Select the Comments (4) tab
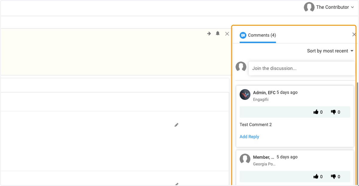The image size is (359, 186). click(x=258, y=35)
